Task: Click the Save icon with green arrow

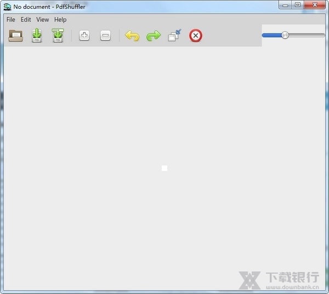Action: tap(37, 35)
